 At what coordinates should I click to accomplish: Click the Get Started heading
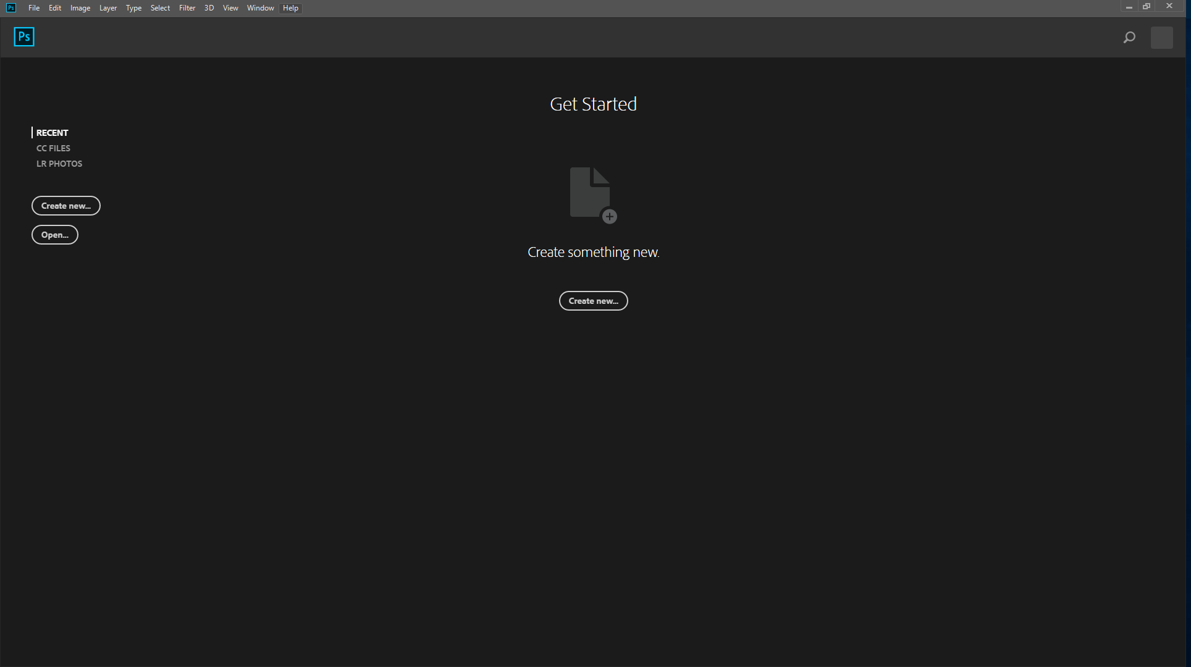[593, 104]
